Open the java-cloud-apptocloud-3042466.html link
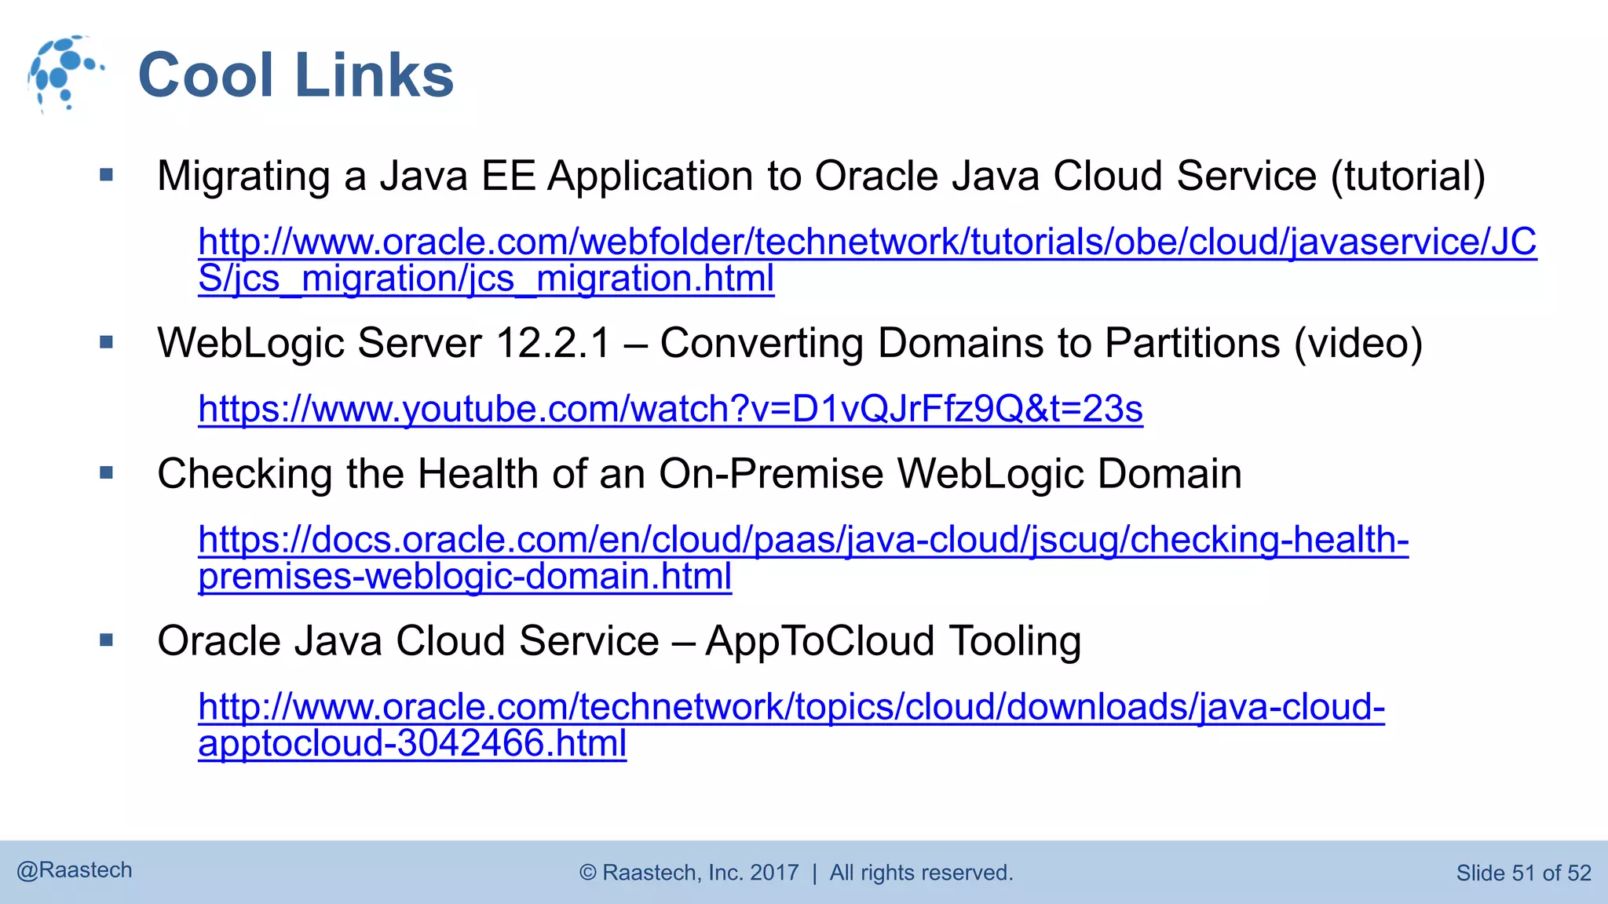This screenshot has width=1608, height=904. tap(791, 725)
